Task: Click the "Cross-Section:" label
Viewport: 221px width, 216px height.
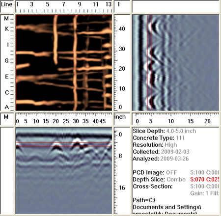Action: tap(153, 186)
